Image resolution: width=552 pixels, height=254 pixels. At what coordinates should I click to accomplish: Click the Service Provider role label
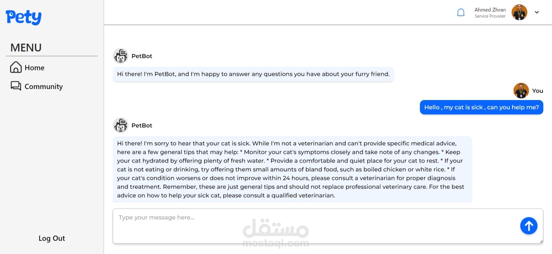point(490,16)
